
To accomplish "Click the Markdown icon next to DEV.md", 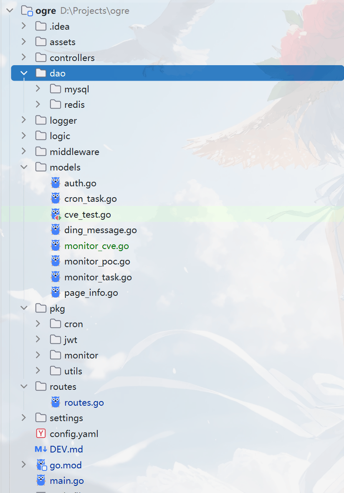I will 41,449.
